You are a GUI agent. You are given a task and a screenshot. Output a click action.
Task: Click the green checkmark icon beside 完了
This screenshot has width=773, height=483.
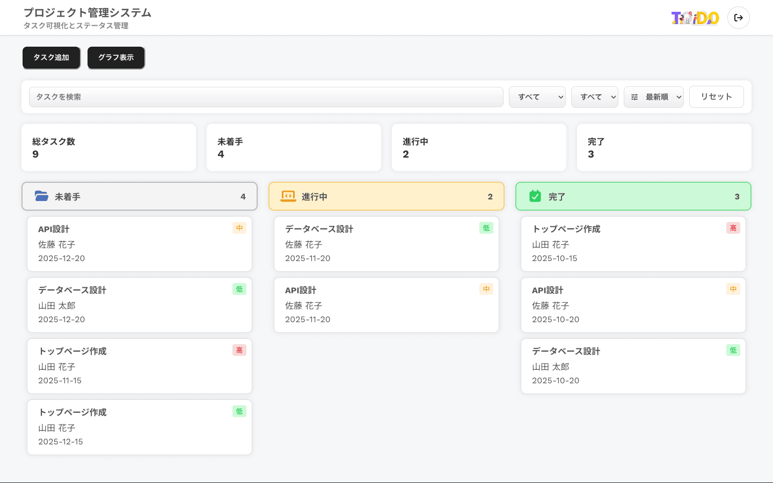click(x=536, y=196)
